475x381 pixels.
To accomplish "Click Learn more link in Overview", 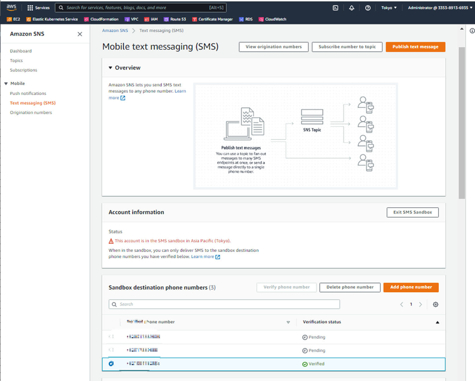I will pyautogui.click(x=180, y=91).
